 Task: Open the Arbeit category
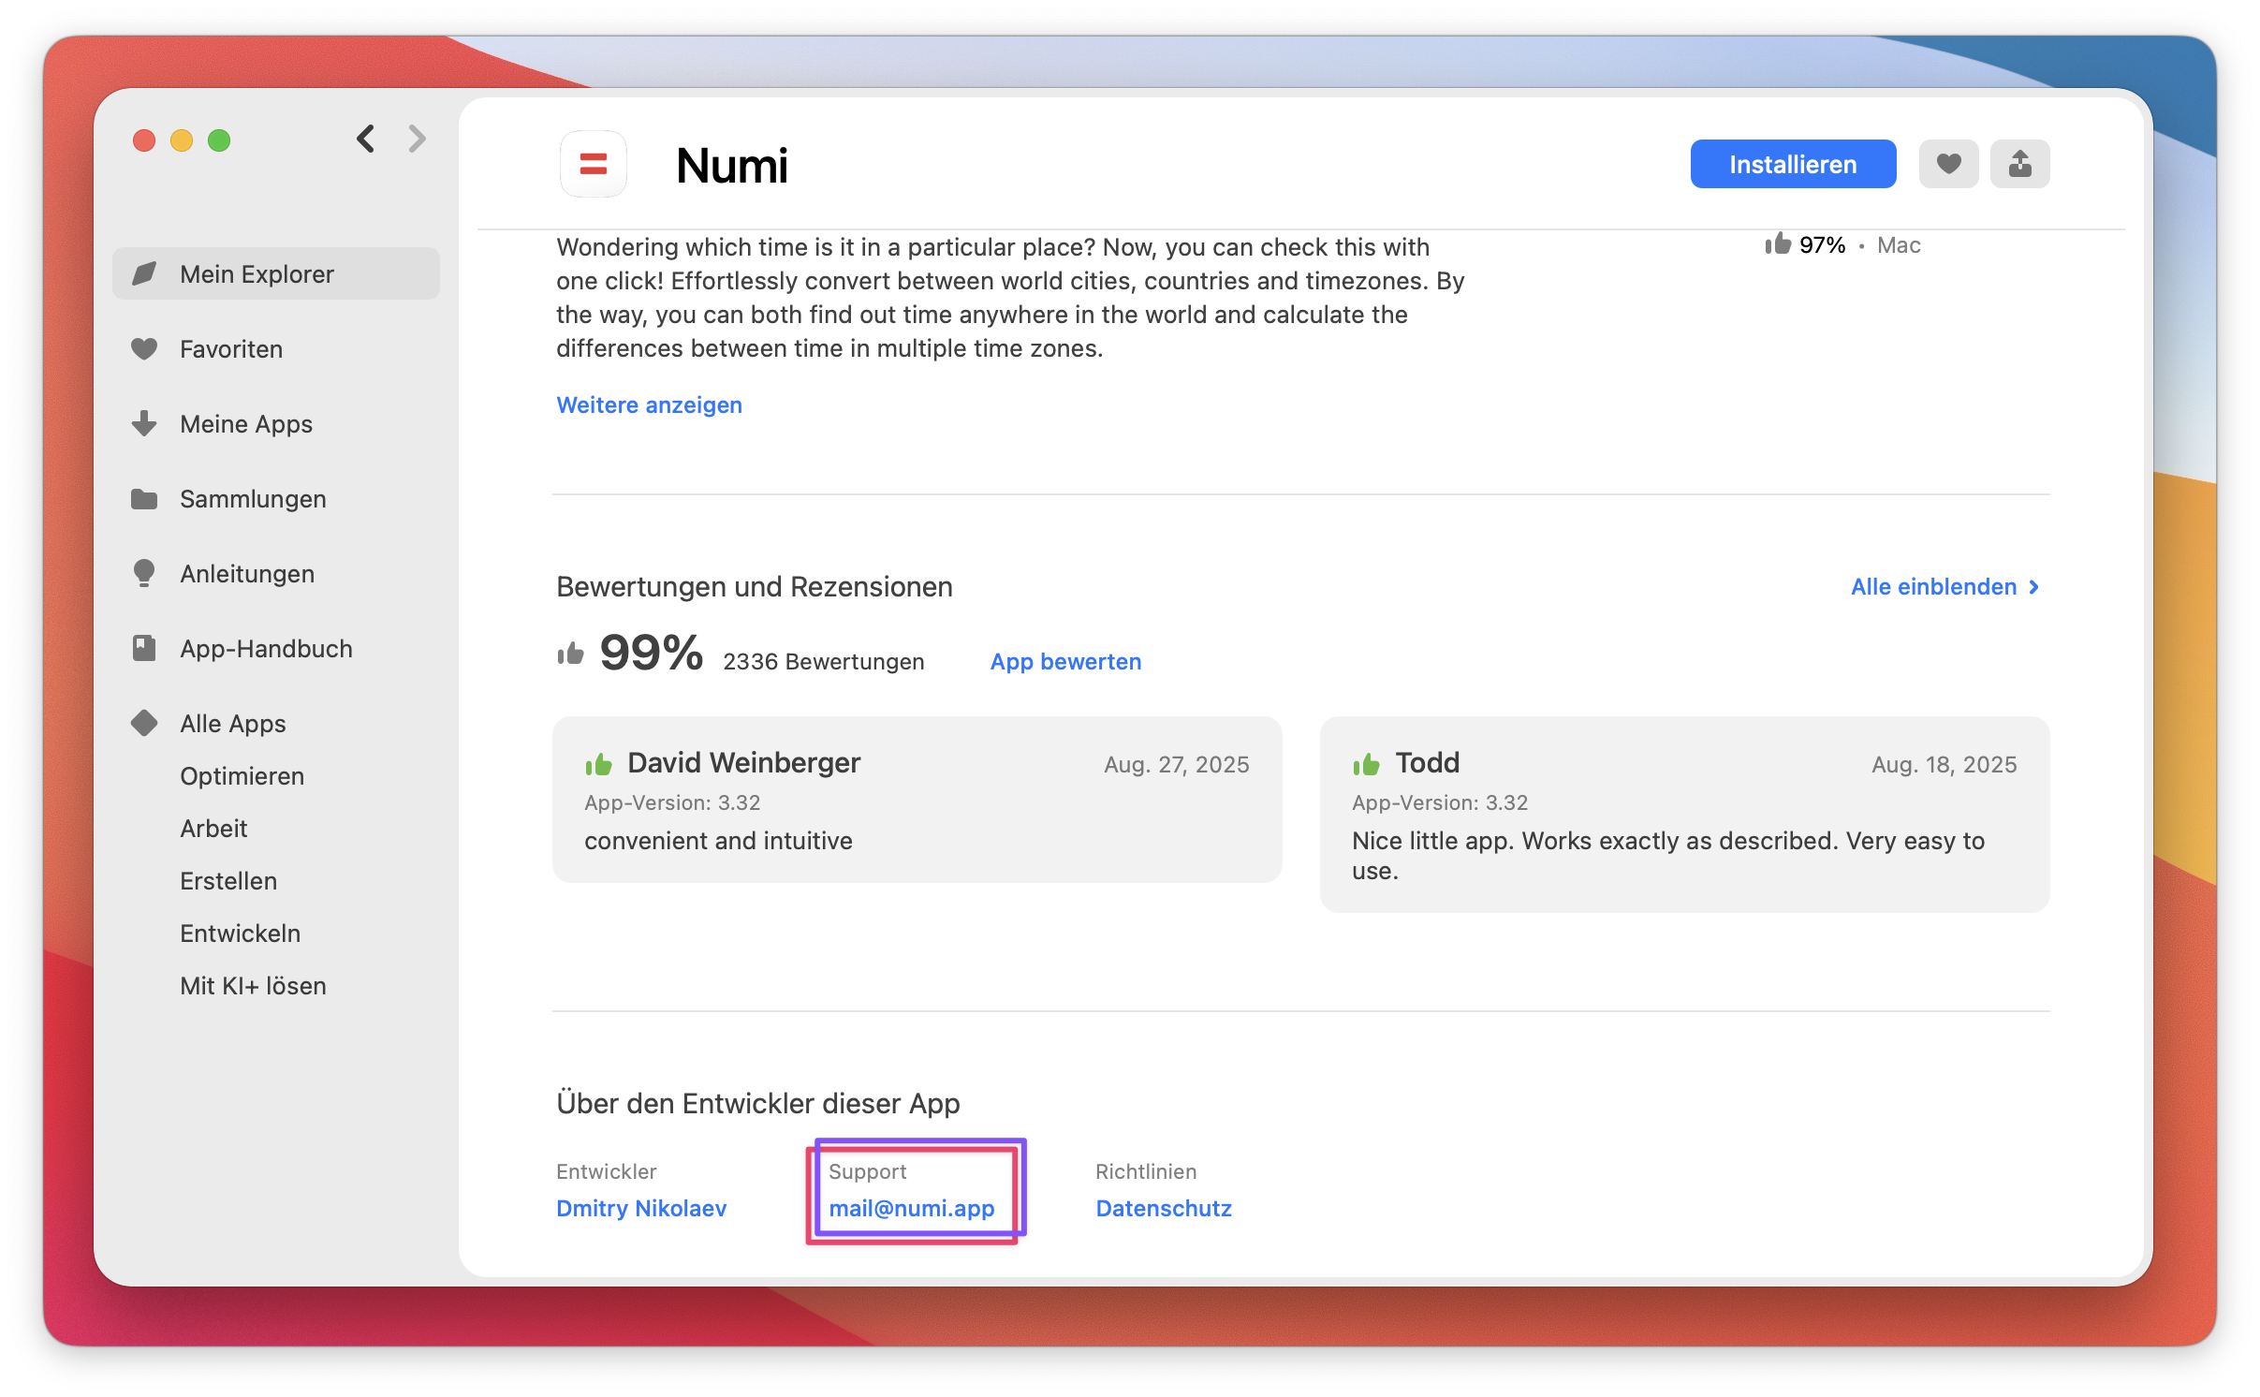213,829
